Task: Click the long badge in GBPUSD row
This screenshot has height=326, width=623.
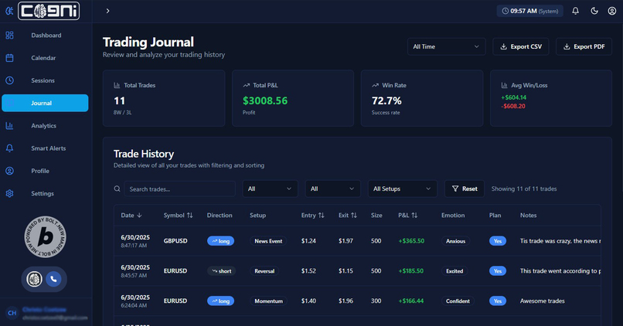Action: tap(220, 241)
